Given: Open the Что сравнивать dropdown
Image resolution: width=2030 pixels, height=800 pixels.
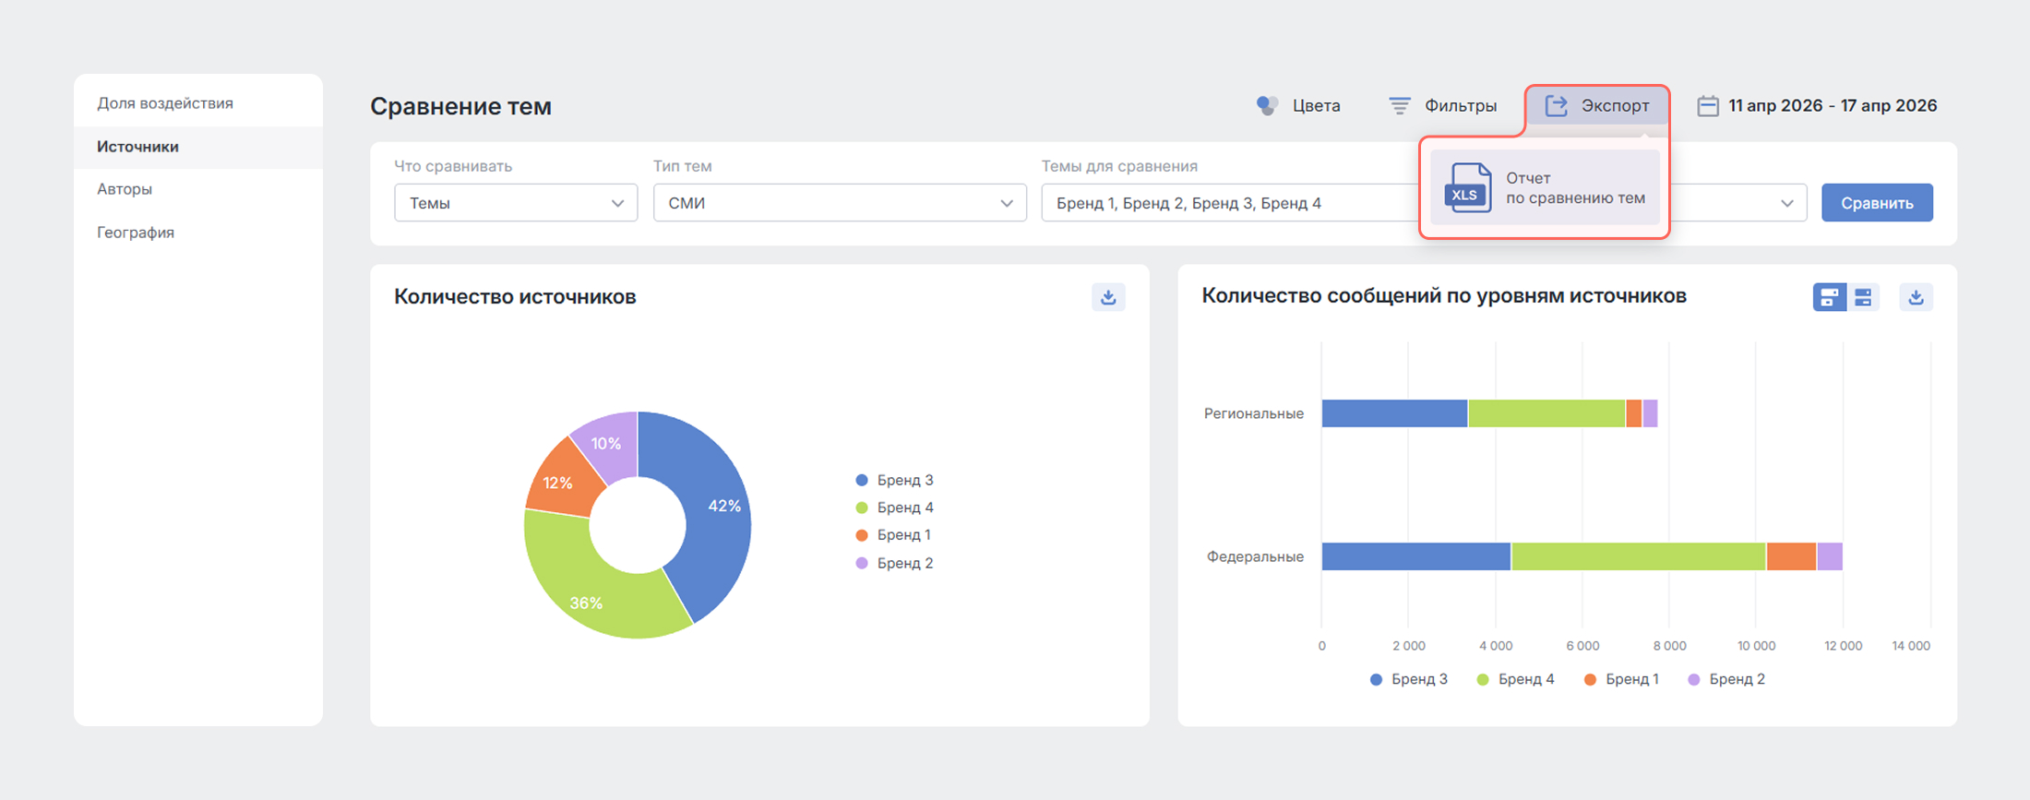Looking at the screenshot, I should (x=515, y=203).
